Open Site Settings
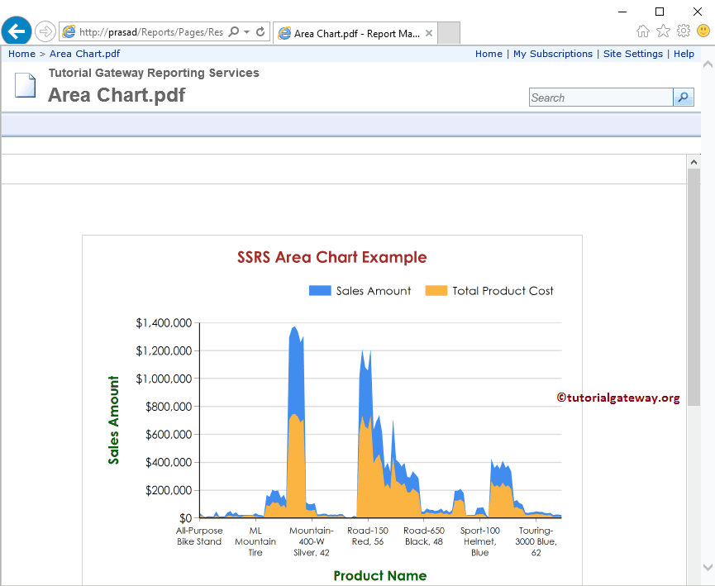The image size is (715, 586). point(633,54)
